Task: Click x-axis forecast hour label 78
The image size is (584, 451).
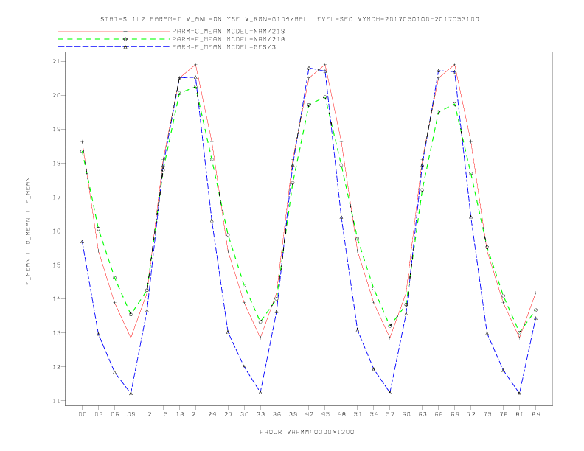Action: coord(504,414)
